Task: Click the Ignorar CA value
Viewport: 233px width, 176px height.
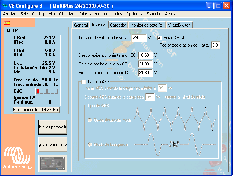Action: click(x=50, y=97)
